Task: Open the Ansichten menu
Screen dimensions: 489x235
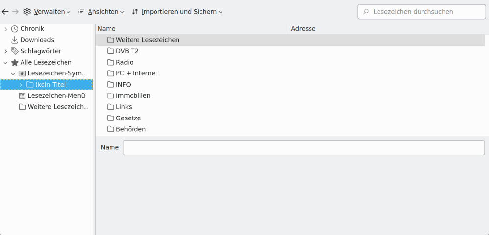Action: click(101, 11)
